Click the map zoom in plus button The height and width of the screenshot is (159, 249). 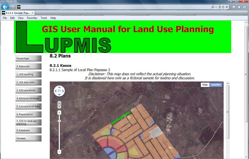coord(59,113)
